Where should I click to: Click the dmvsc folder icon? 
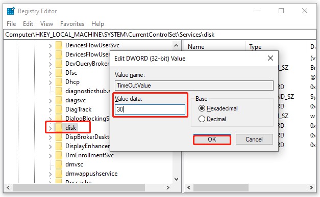(59, 164)
